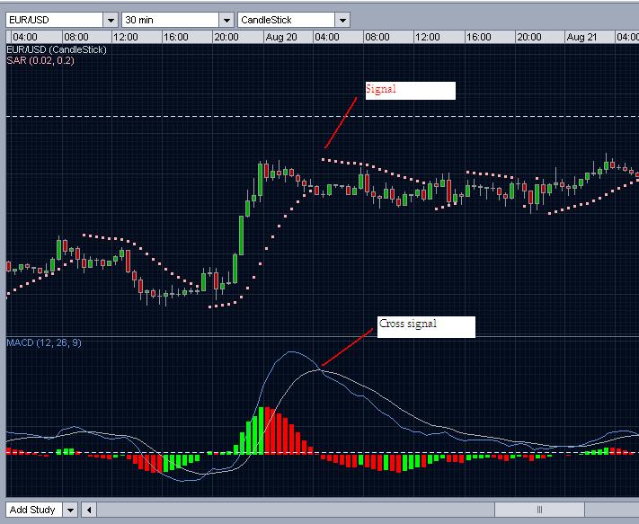Click the CandleStick chart type field
Image resolution: width=639 pixels, height=524 pixels.
(x=287, y=20)
